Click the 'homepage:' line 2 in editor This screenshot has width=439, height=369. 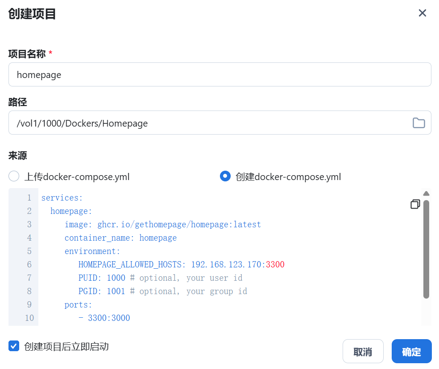[71, 211]
